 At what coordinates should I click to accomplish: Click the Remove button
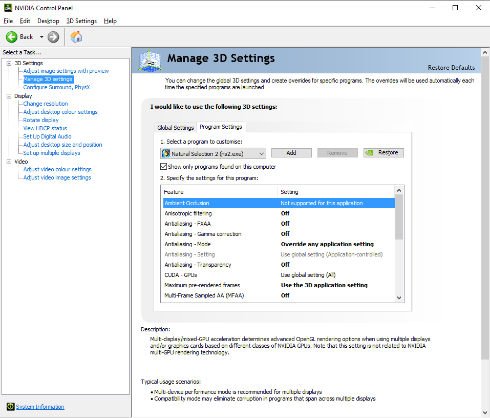tap(337, 153)
